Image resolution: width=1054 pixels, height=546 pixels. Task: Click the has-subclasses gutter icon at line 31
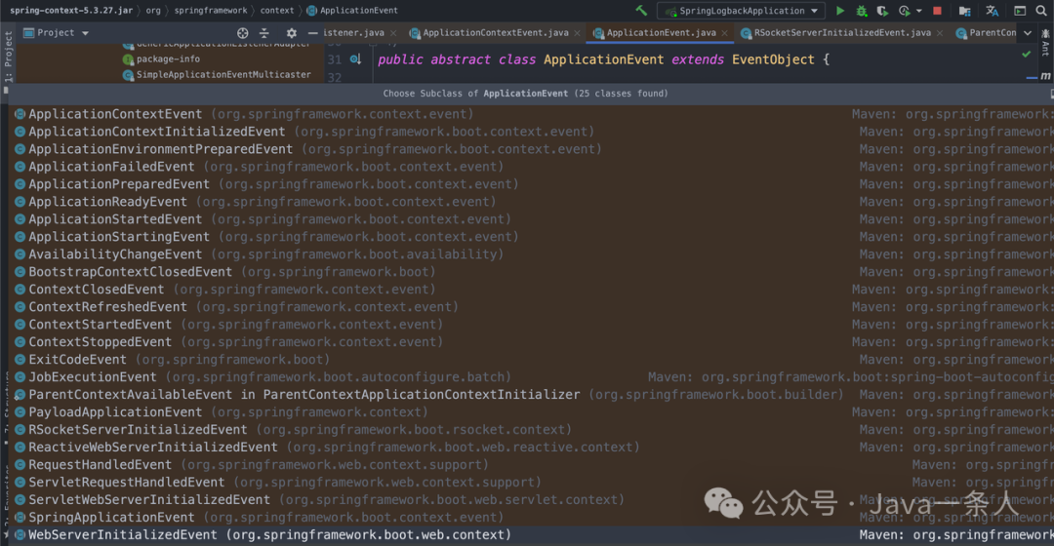click(355, 59)
